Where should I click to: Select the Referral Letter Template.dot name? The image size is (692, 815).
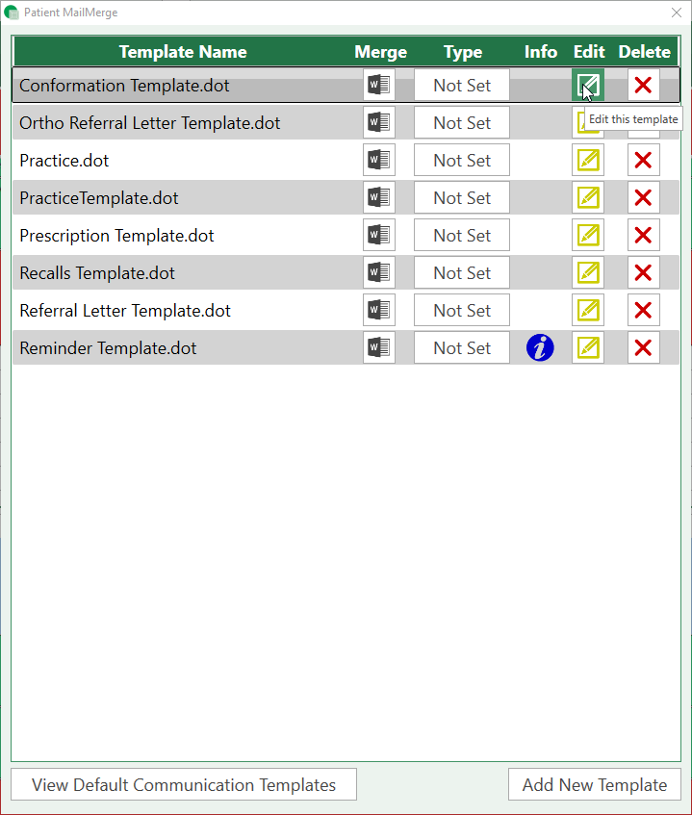click(125, 311)
